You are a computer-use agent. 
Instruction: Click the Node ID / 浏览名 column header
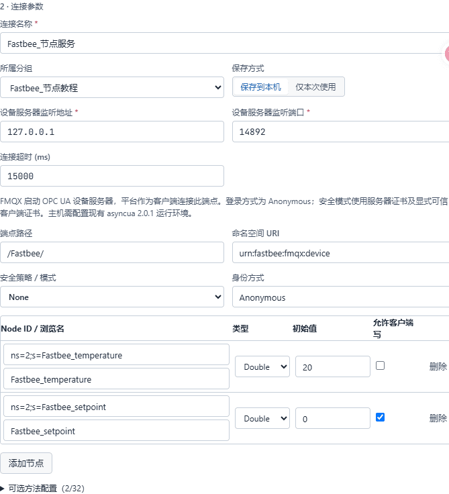coord(32,329)
